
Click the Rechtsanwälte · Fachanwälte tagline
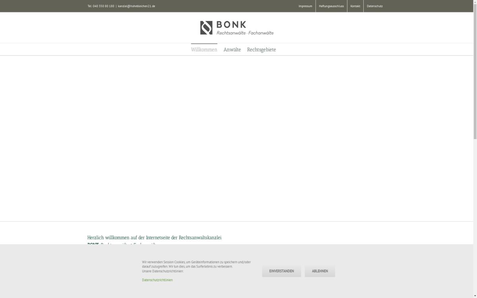(245, 33)
